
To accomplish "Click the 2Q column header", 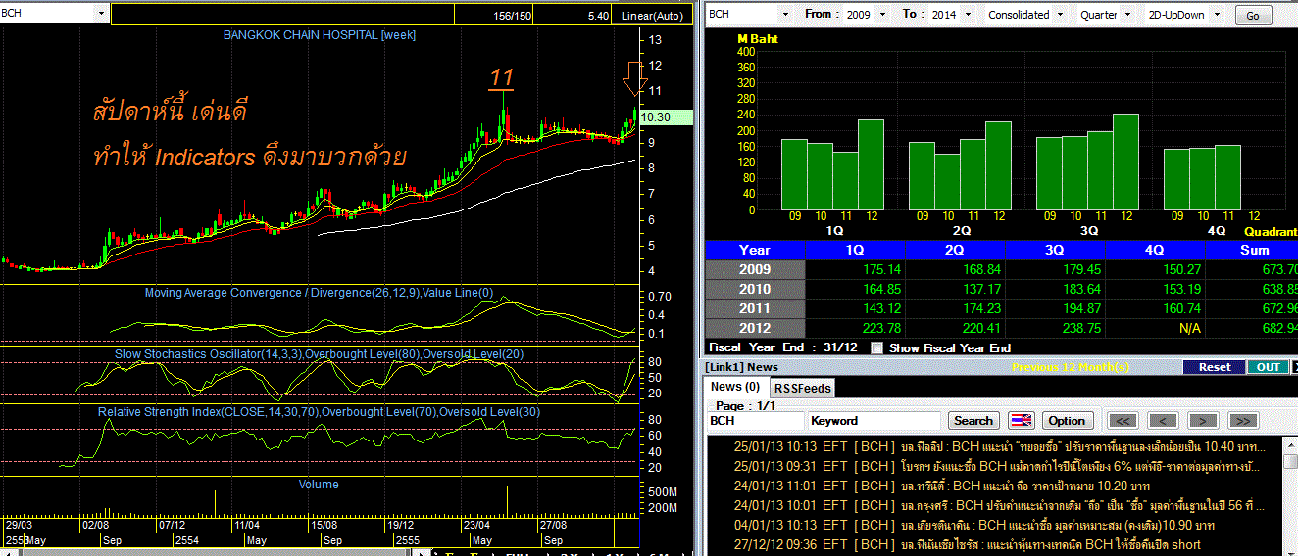I will [954, 250].
